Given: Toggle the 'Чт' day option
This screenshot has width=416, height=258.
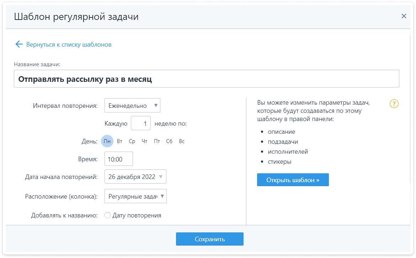Looking at the screenshot, I should (144, 141).
